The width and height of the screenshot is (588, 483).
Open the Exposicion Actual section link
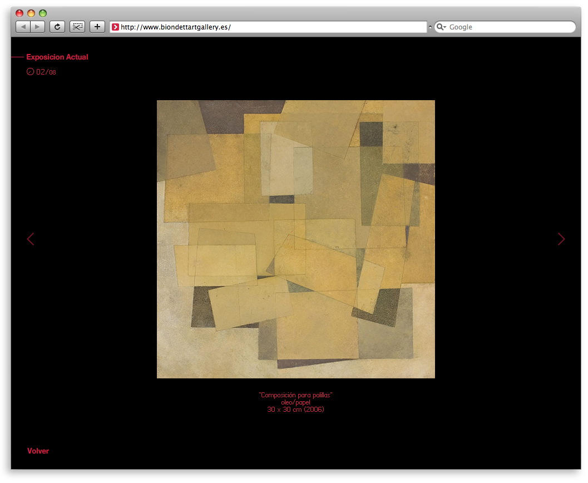(x=57, y=57)
